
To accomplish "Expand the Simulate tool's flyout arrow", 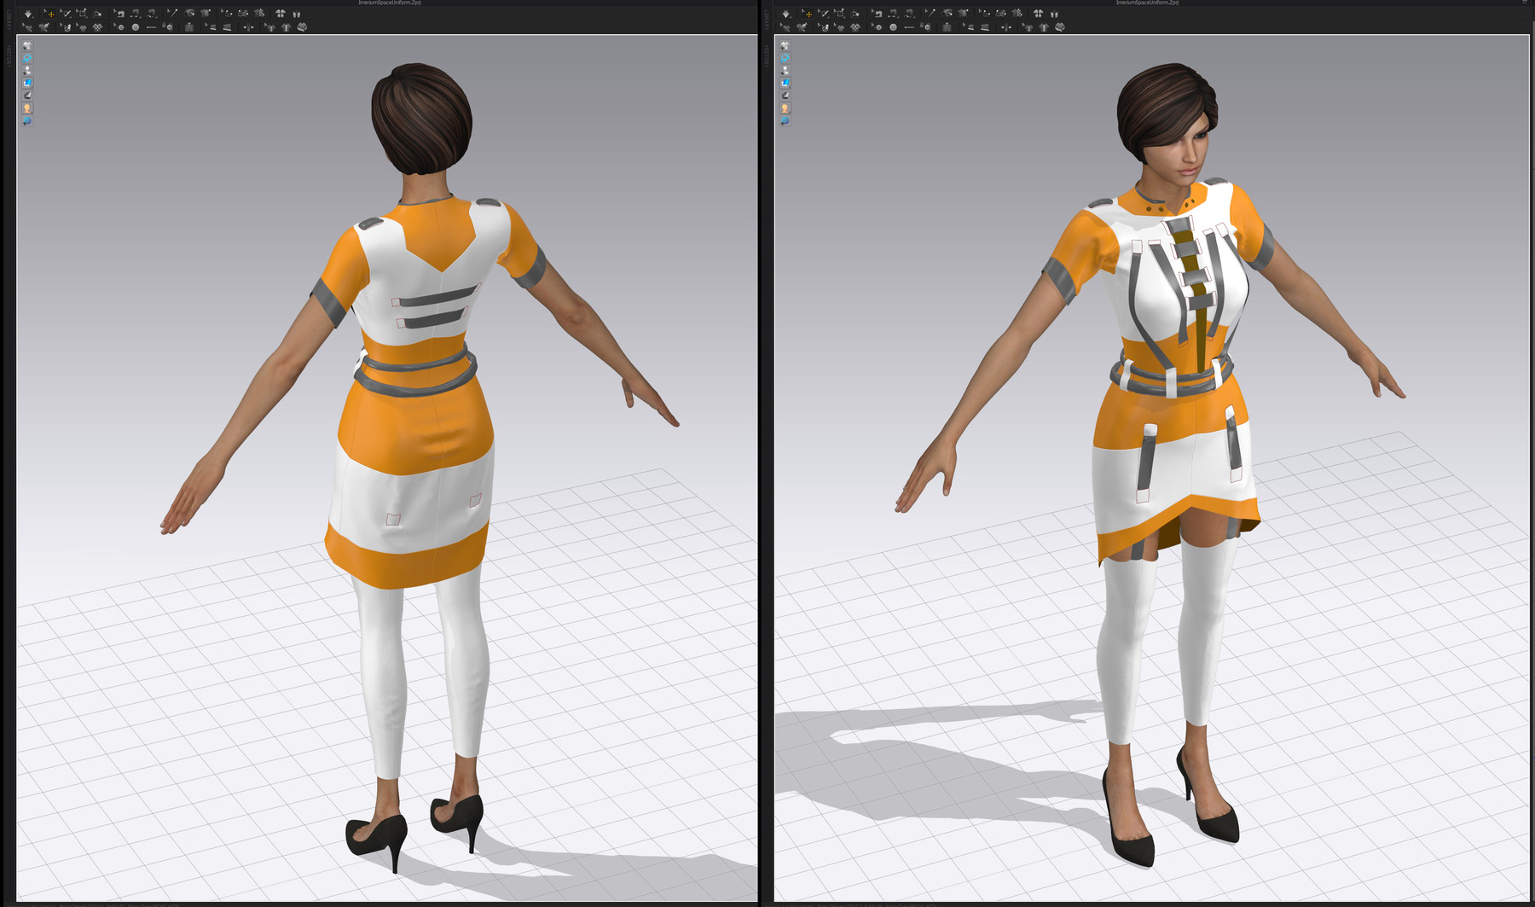I will tap(33, 17).
